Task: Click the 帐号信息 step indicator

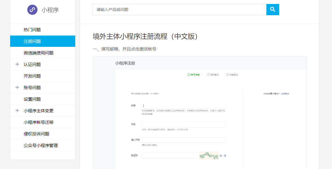Action: coord(193,74)
